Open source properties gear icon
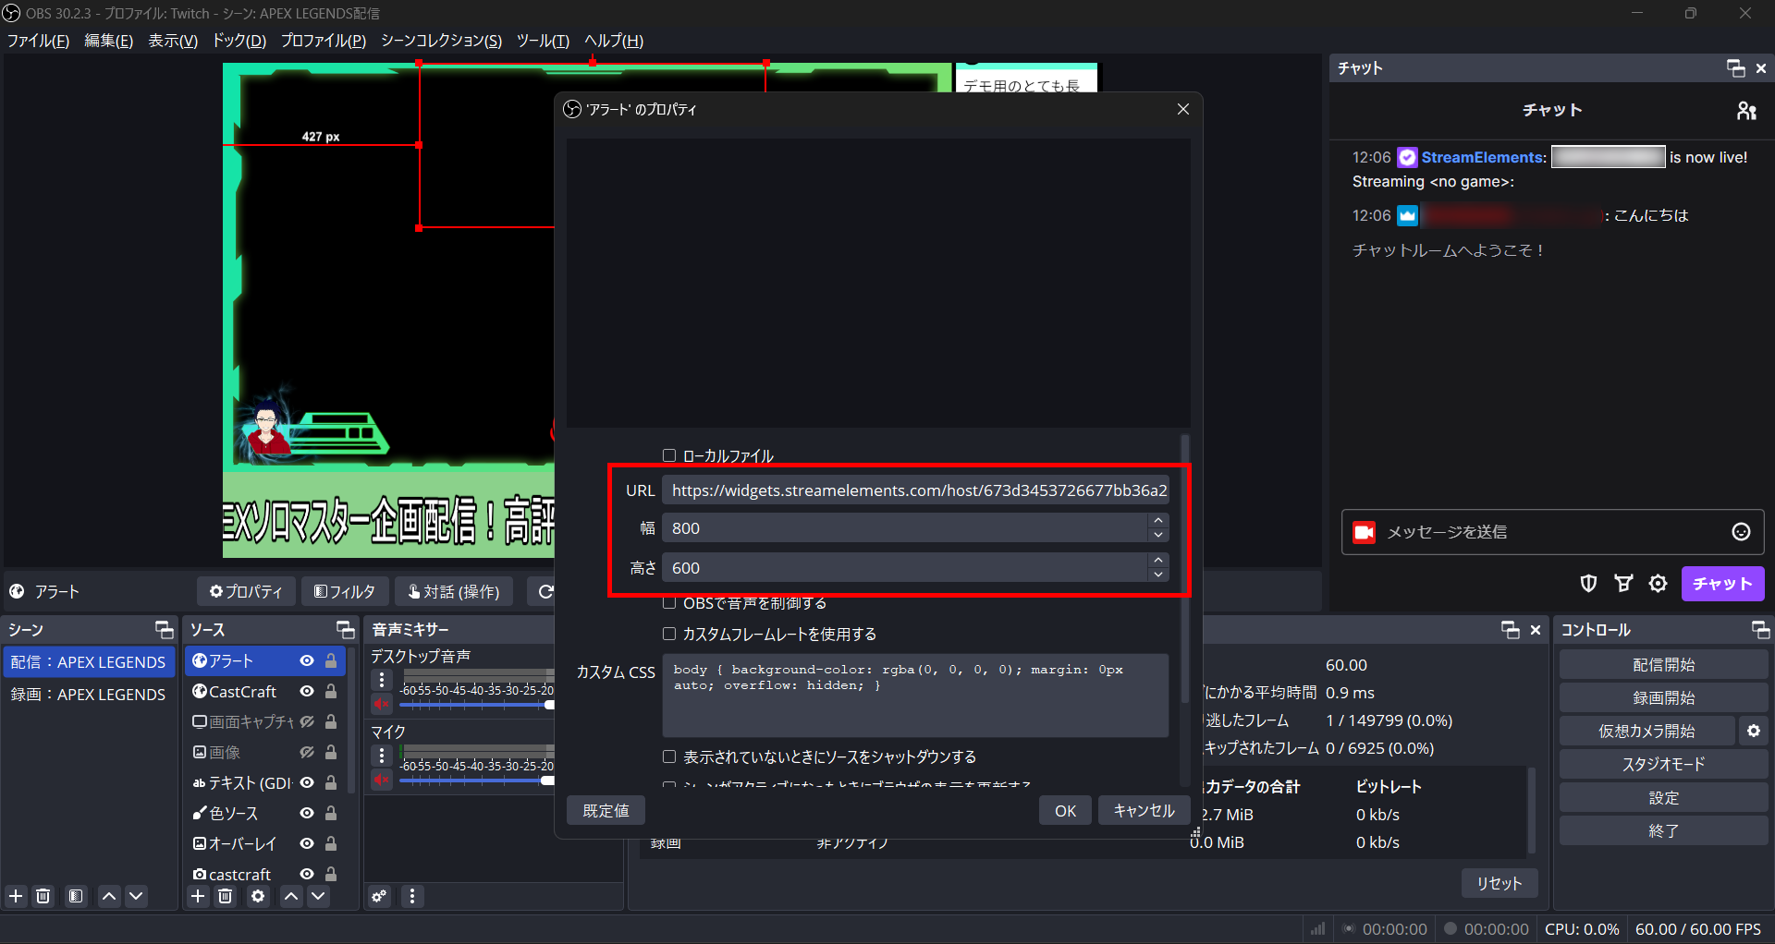Viewport: 1775px width, 944px height. (x=258, y=896)
